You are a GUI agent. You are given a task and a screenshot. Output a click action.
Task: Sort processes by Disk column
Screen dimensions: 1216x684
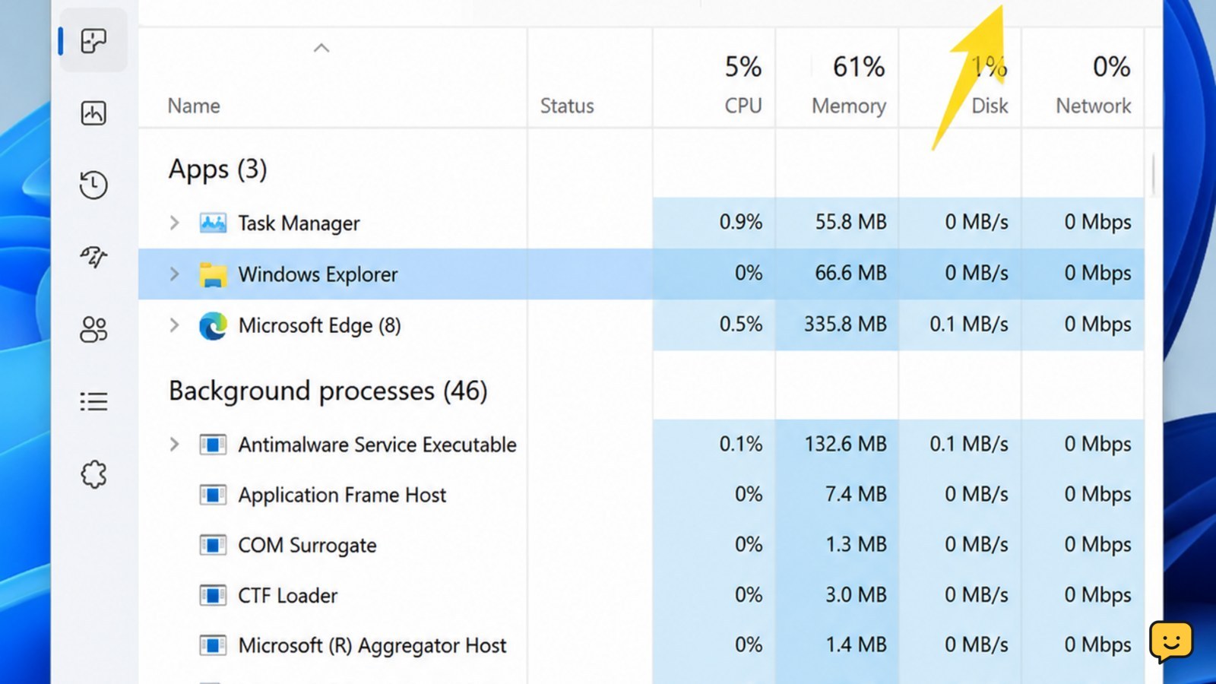click(990, 106)
